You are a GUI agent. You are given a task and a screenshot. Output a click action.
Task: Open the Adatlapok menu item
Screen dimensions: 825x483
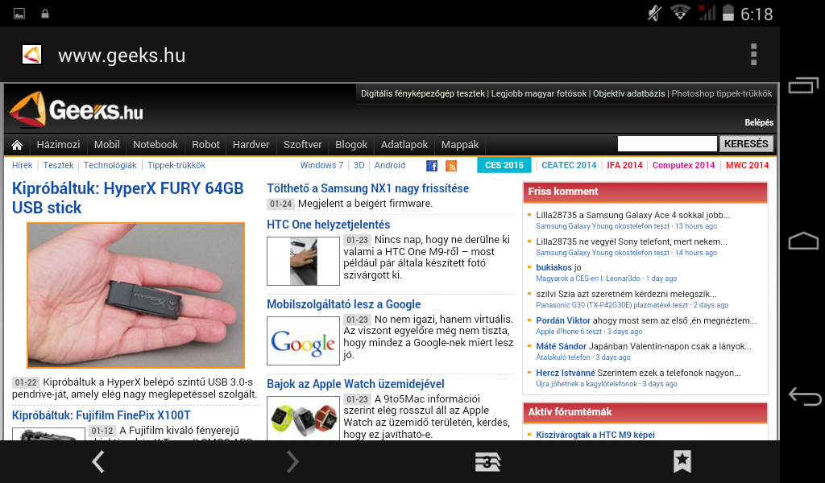[404, 145]
